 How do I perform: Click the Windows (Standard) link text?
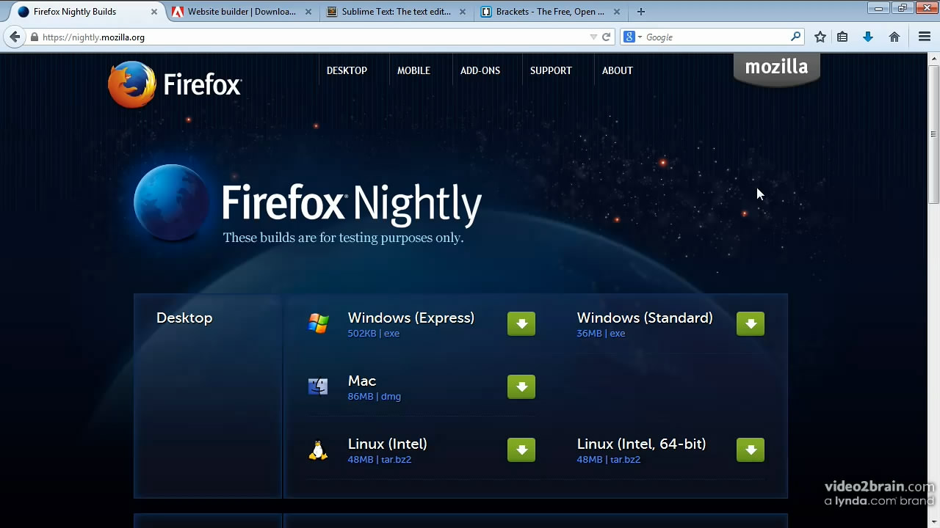click(645, 318)
